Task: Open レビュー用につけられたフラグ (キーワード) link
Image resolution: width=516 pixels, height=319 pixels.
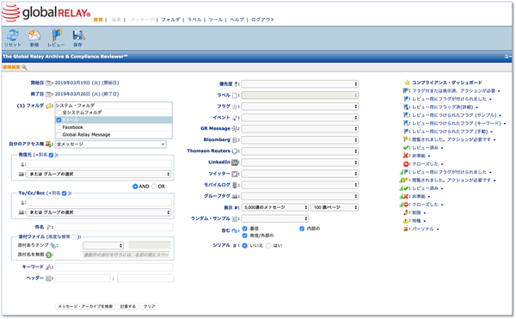Action: tap(457, 123)
